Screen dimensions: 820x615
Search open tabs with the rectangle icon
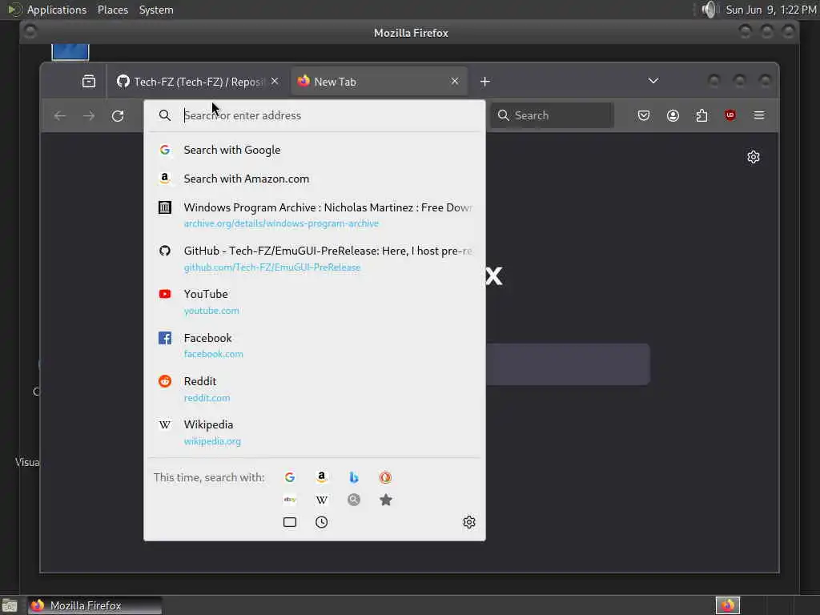(x=290, y=522)
